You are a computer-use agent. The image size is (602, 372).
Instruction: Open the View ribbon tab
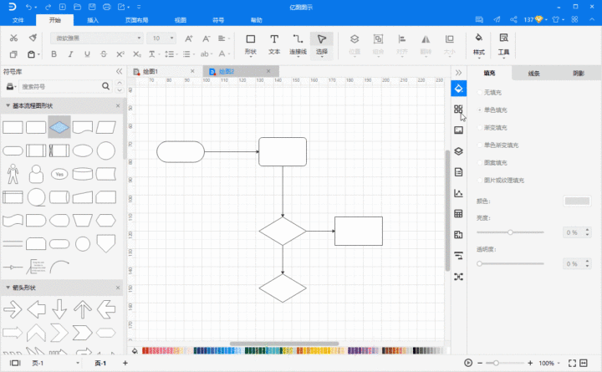point(181,20)
